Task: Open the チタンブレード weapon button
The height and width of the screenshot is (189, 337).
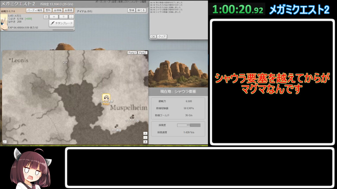Action: 61,23
